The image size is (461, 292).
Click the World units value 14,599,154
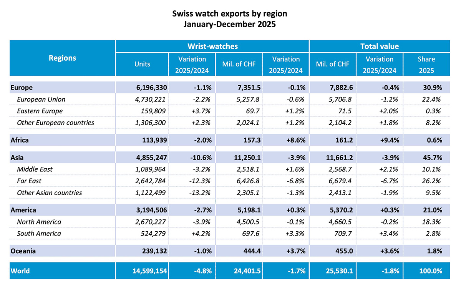coord(144,271)
